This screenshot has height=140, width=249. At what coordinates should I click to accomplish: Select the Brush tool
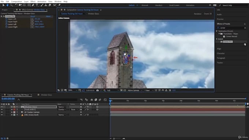(42, 5)
